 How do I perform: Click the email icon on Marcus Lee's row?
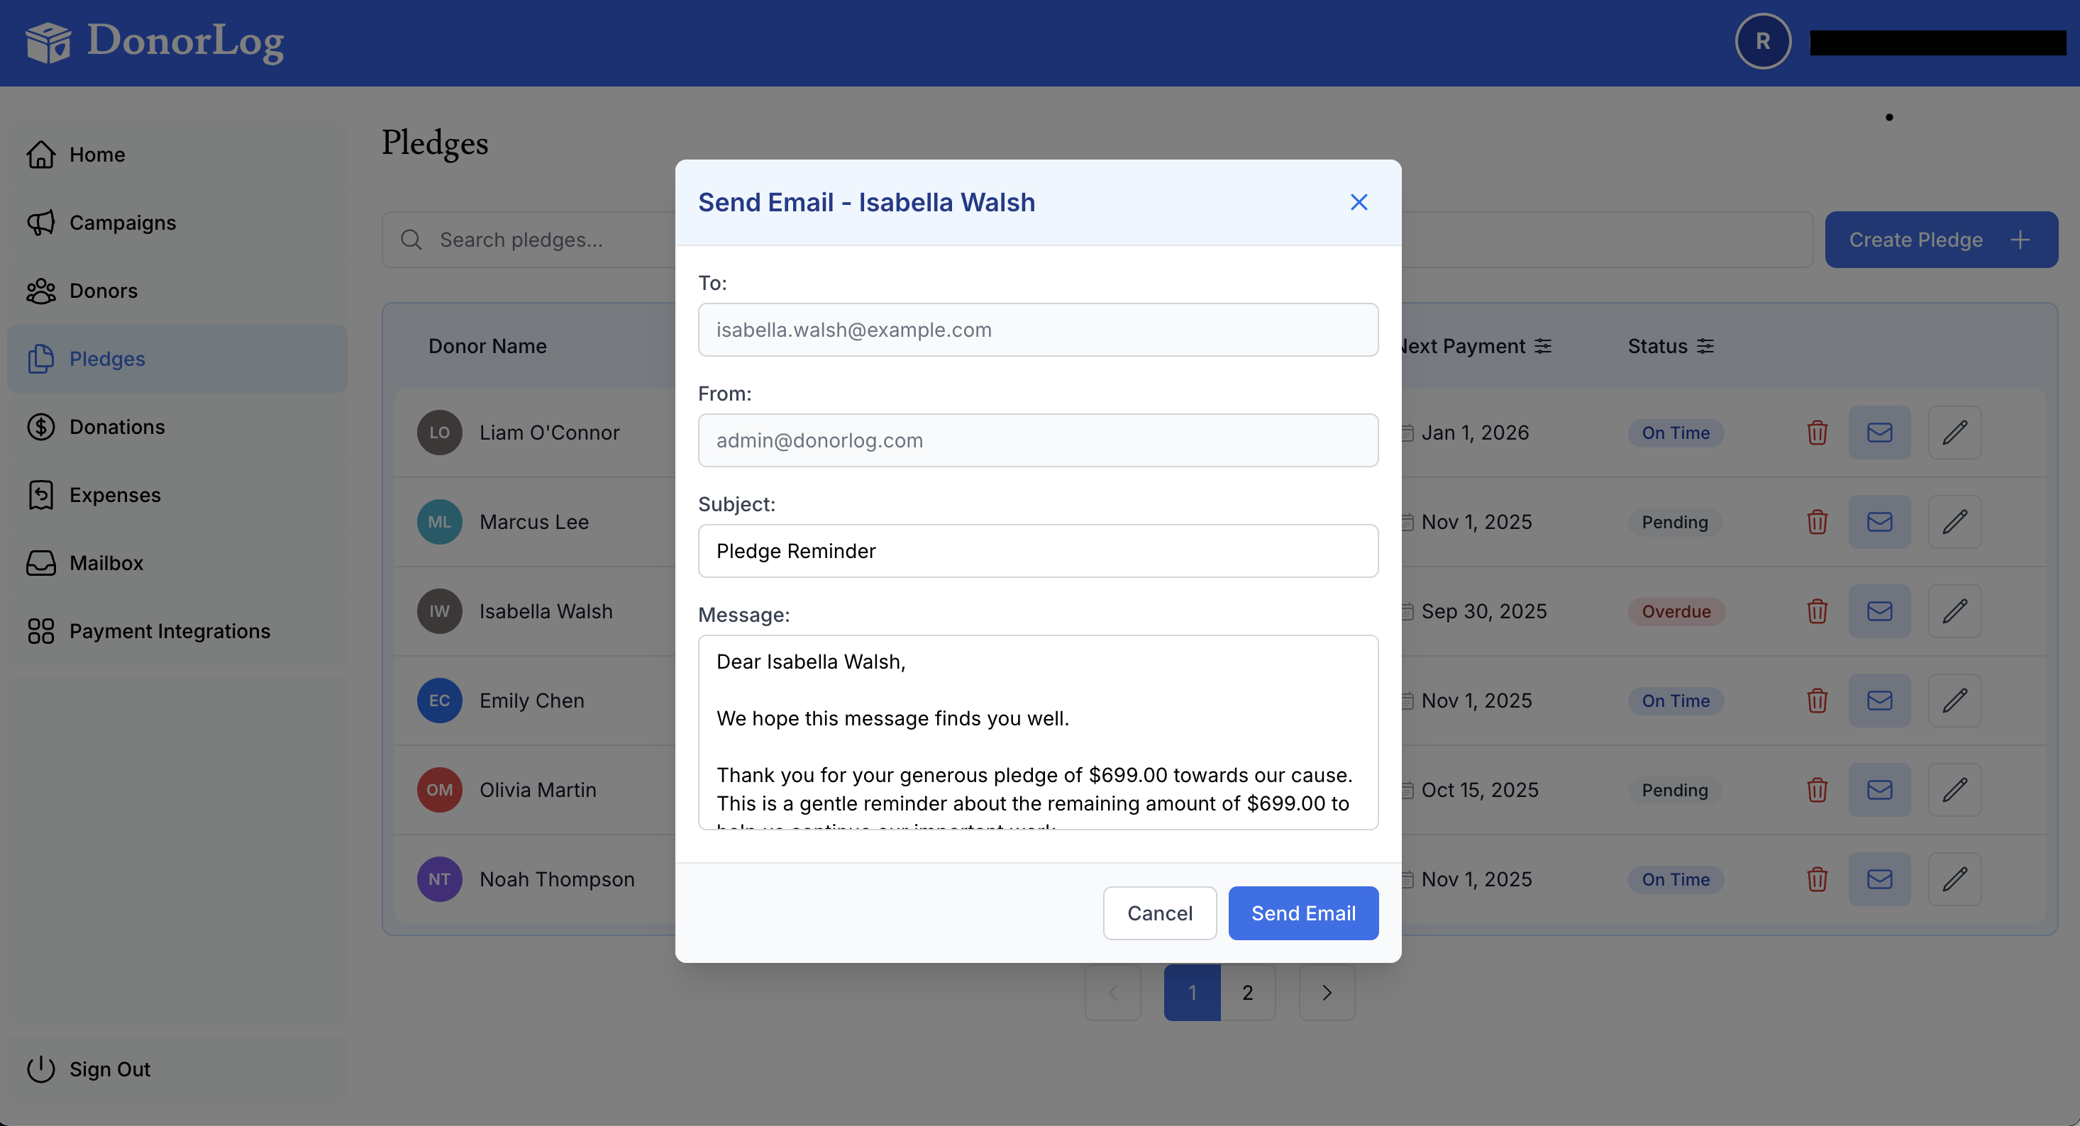(1880, 521)
